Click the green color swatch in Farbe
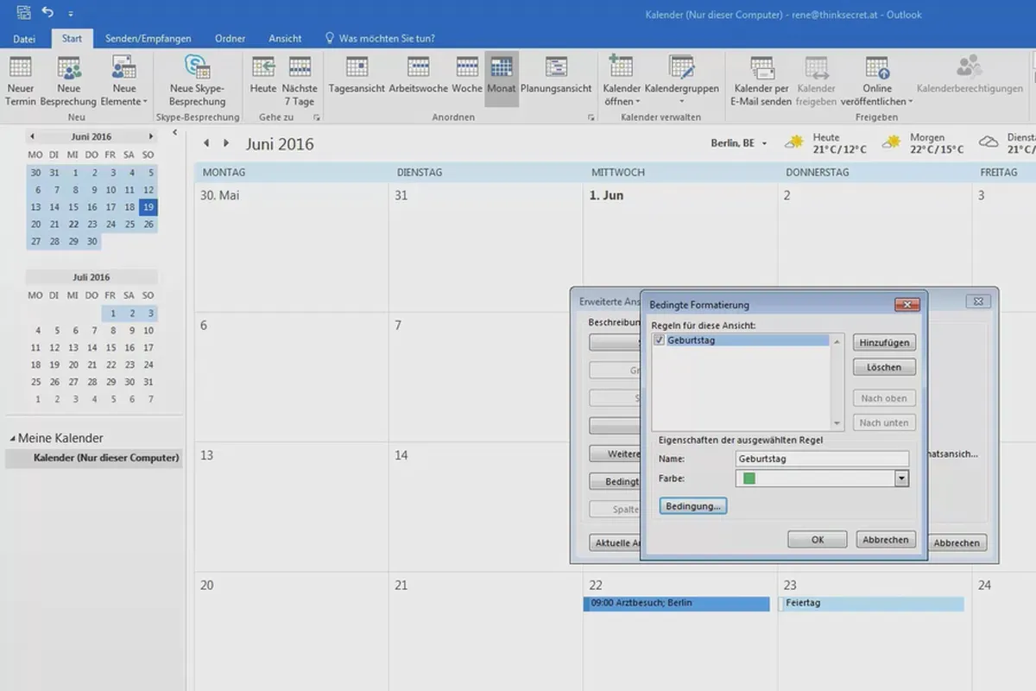The height and width of the screenshot is (691, 1036). (x=749, y=479)
